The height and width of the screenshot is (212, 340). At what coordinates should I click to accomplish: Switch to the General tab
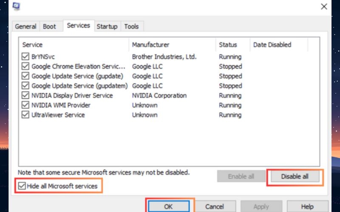click(x=25, y=26)
